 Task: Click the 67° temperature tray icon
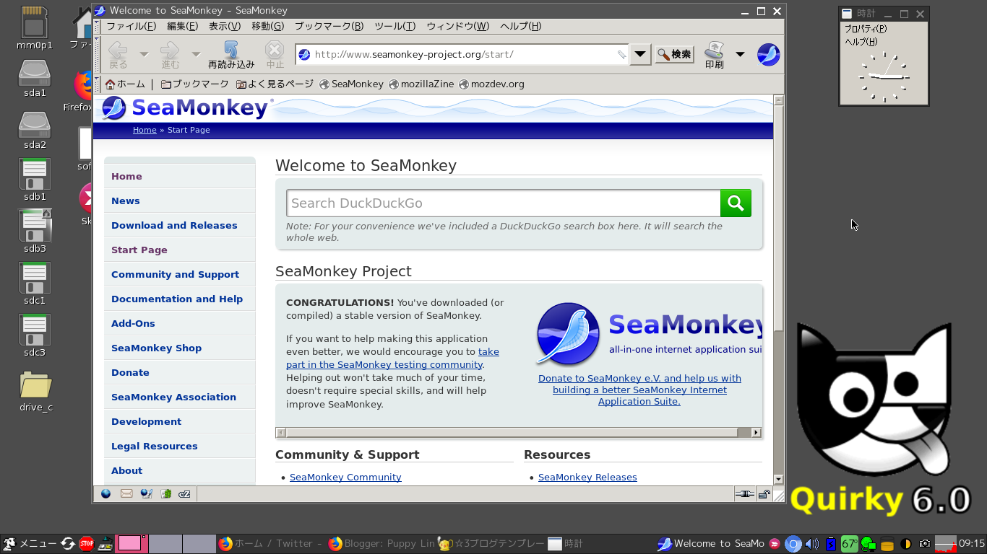tap(850, 544)
